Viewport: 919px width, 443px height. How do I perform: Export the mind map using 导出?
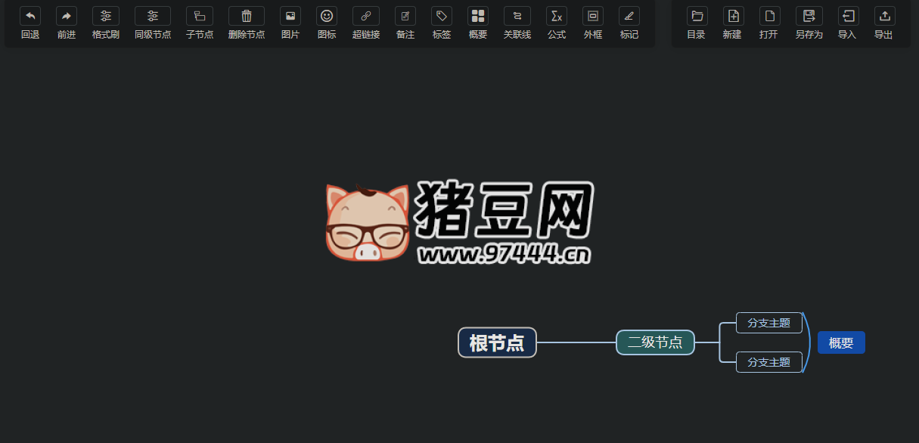[x=883, y=23]
